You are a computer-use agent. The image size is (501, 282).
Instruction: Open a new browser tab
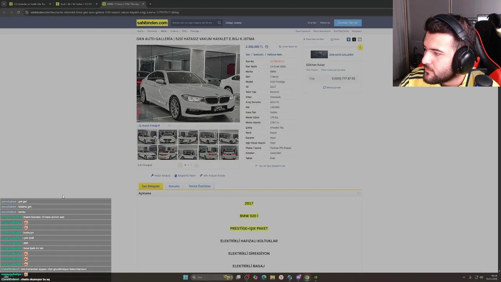150,4
